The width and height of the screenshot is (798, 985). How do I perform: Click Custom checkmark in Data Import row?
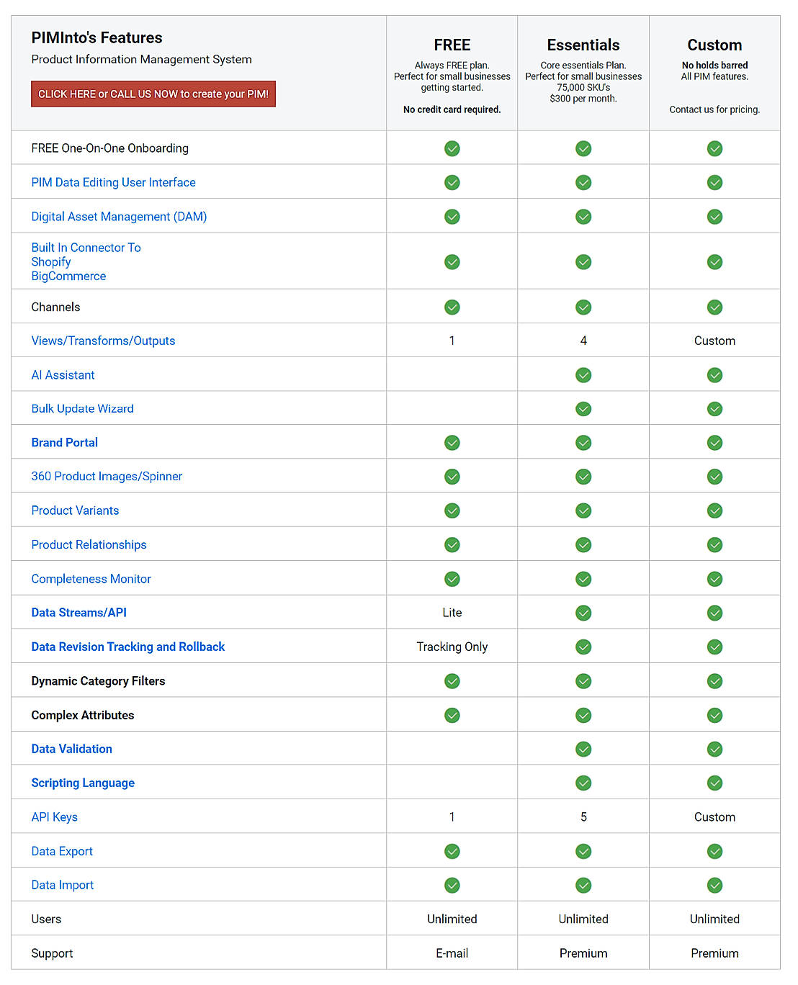tap(714, 885)
